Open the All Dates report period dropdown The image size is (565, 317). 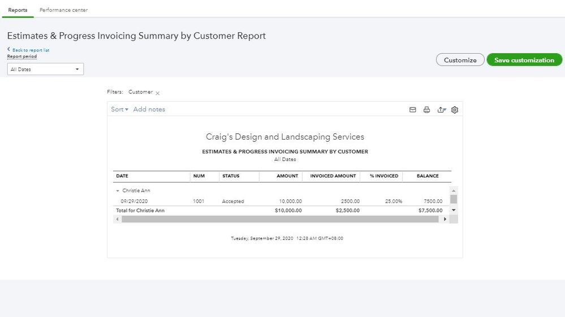(45, 69)
